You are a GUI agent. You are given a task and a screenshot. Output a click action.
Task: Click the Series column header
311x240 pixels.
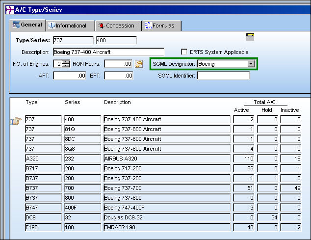click(x=73, y=102)
